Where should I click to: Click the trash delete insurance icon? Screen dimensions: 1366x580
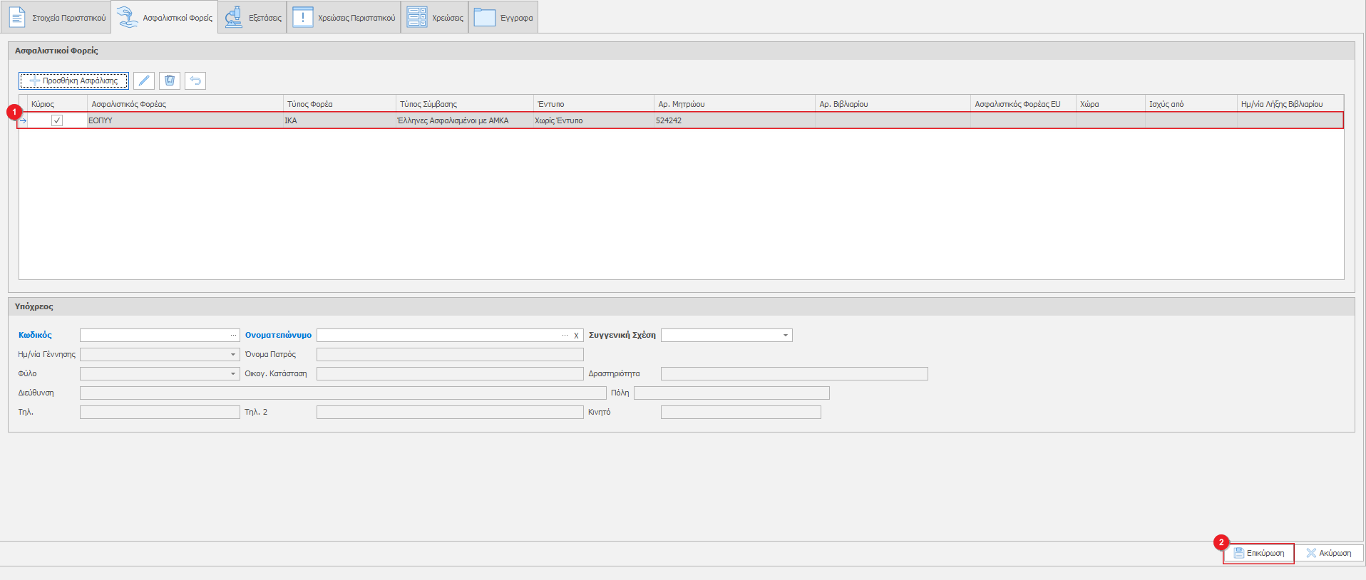[x=170, y=81]
